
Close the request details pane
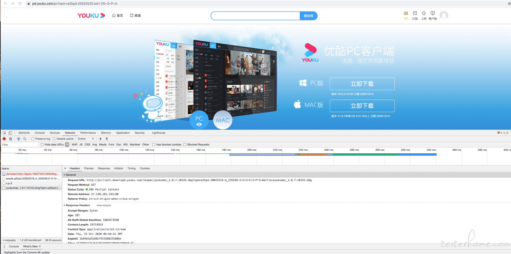(65, 168)
